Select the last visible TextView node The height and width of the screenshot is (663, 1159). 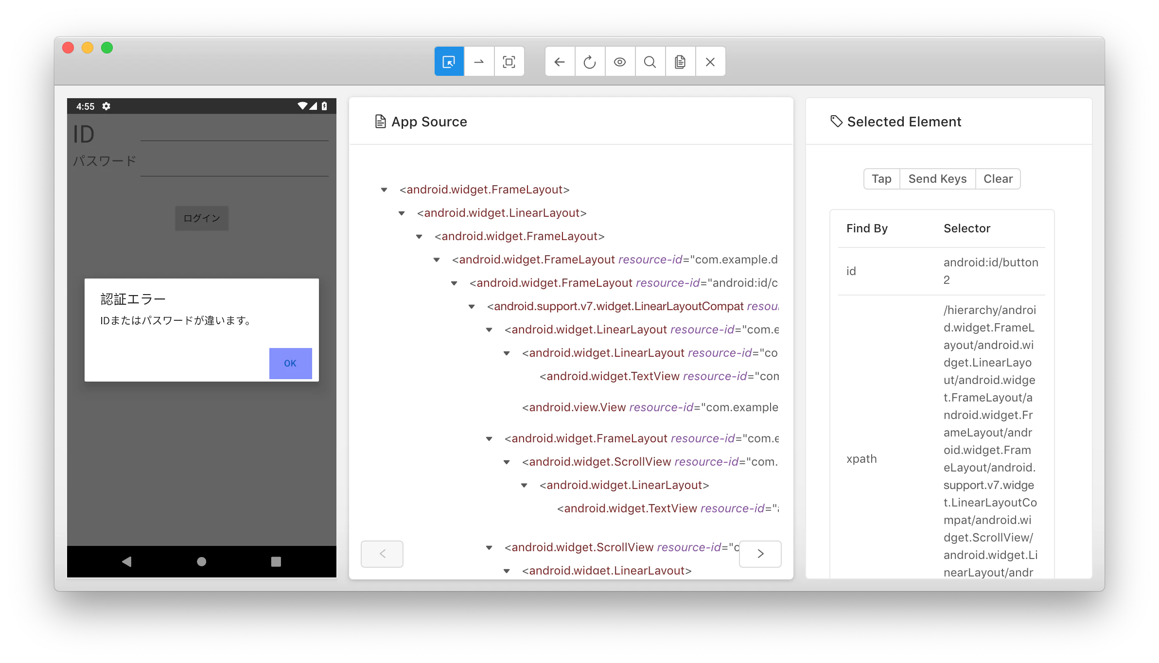point(667,508)
